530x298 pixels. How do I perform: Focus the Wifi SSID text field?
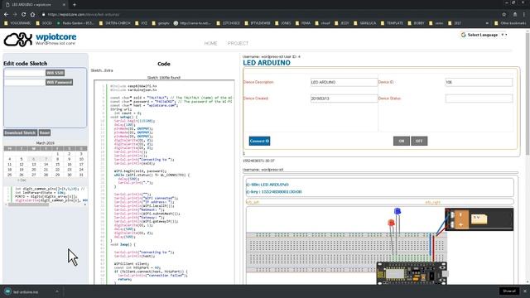pyautogui.click(x=25, y=73)
